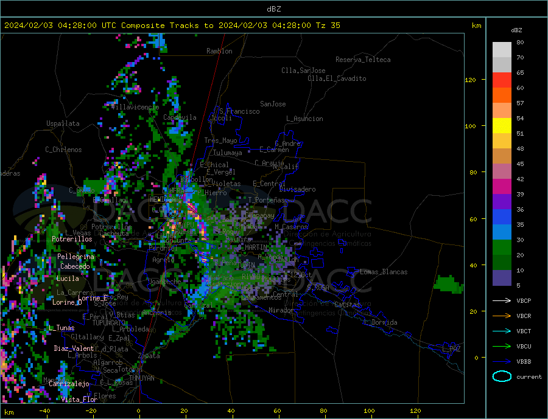Click the grey 70 dBZ color swatch
Image resolution: width=548 pixels, height=419 pixels.
502,65
